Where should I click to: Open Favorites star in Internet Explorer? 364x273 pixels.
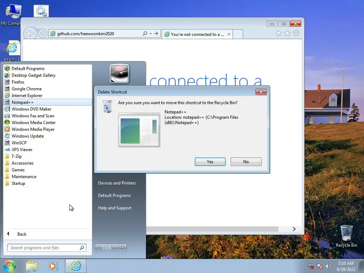[287, 33]
